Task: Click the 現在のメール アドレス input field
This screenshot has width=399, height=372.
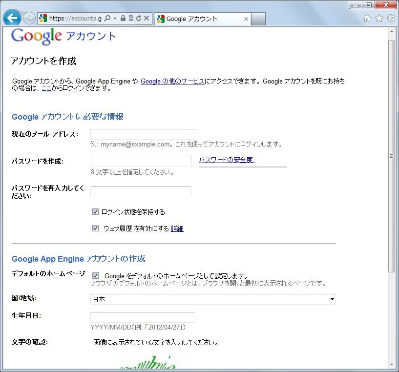Action: (143, 134)
